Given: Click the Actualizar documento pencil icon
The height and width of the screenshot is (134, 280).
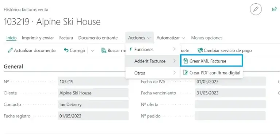Looking at the screenshot, I should (10, 51).
